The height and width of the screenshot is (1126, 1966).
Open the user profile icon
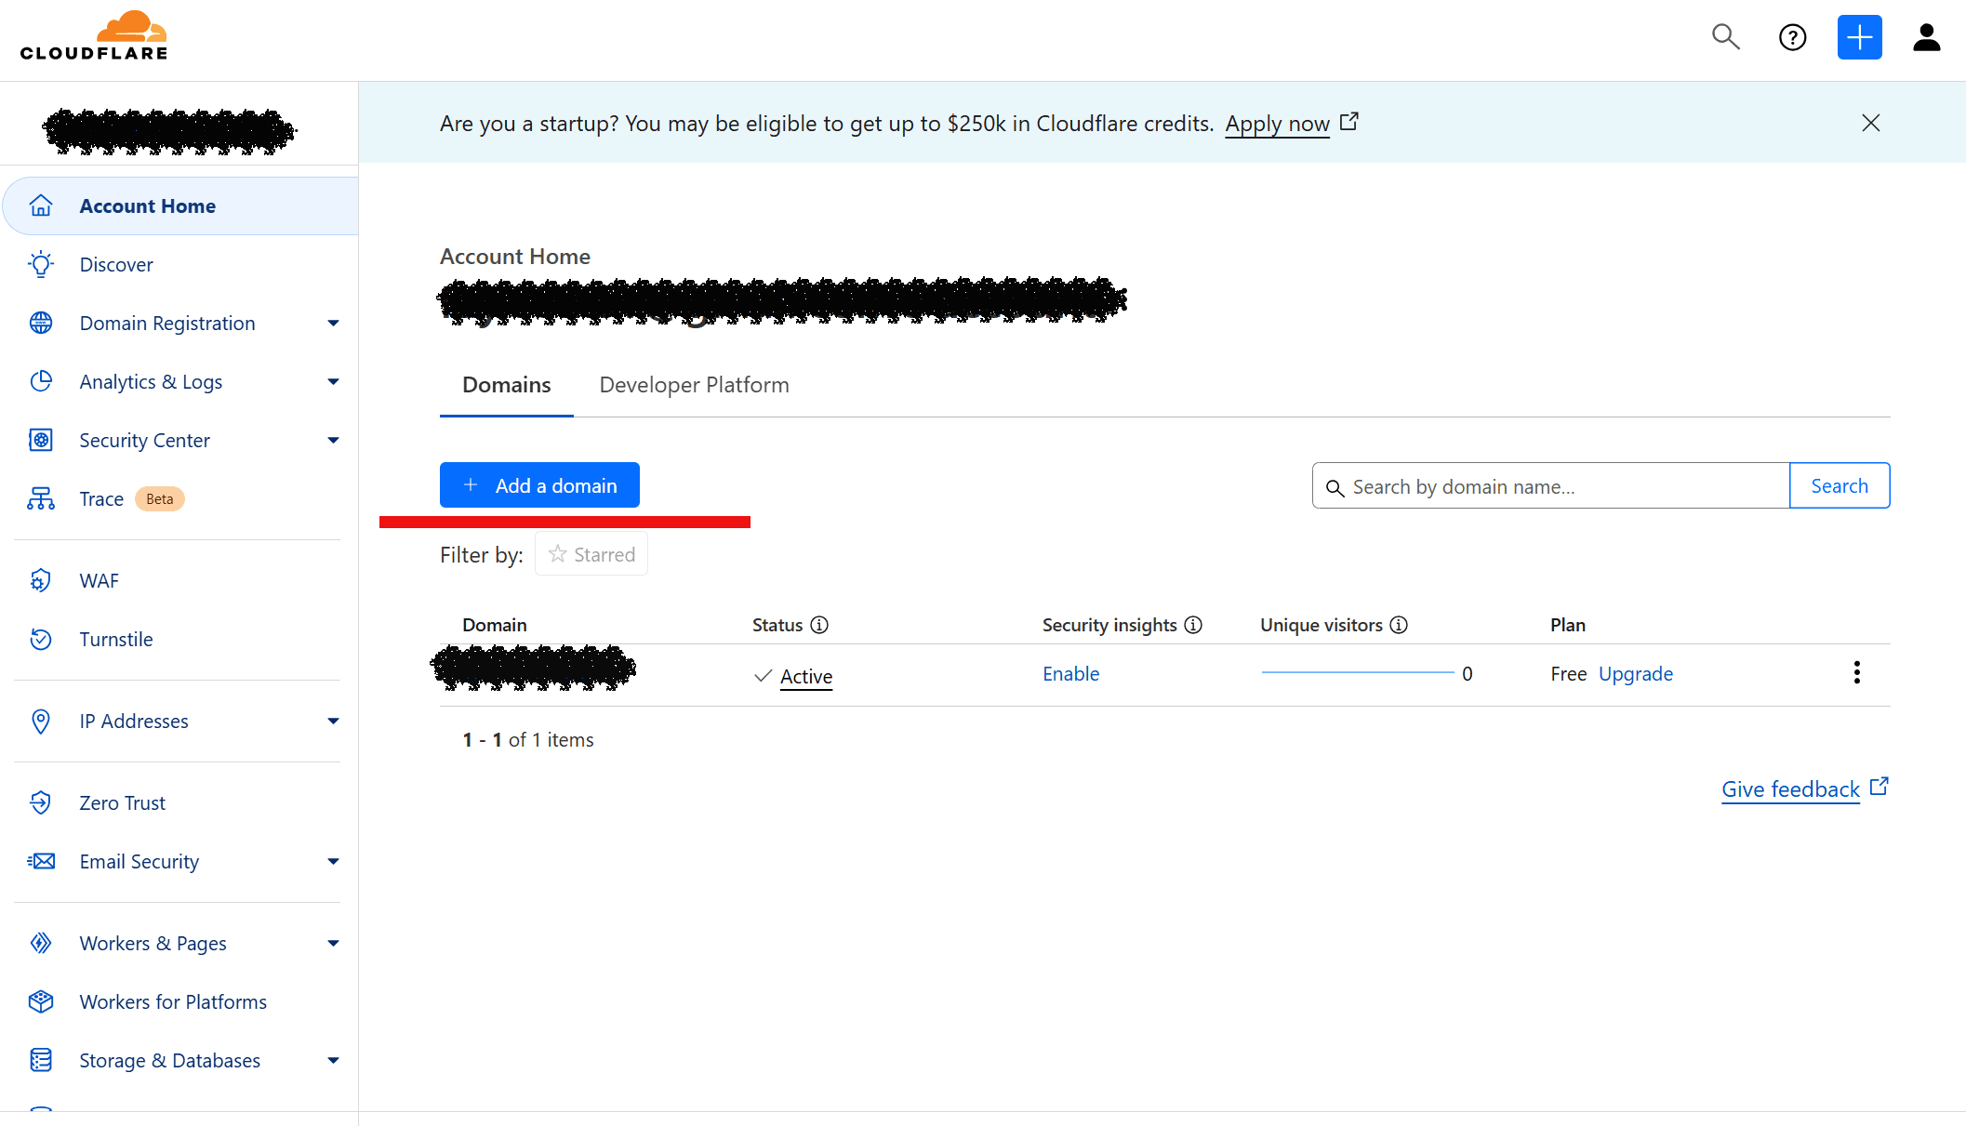point(1926,37)
